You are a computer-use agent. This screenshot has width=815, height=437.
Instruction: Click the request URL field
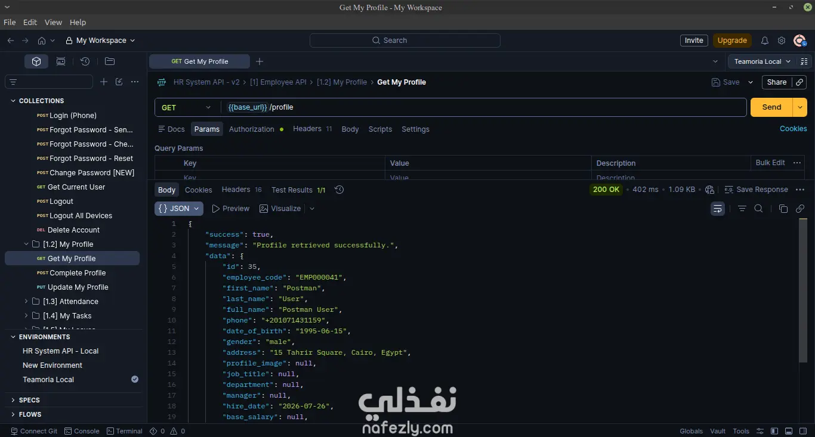click(x=483, y=107)
